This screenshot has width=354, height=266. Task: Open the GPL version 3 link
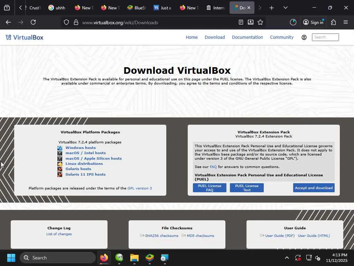coord(140,188)
